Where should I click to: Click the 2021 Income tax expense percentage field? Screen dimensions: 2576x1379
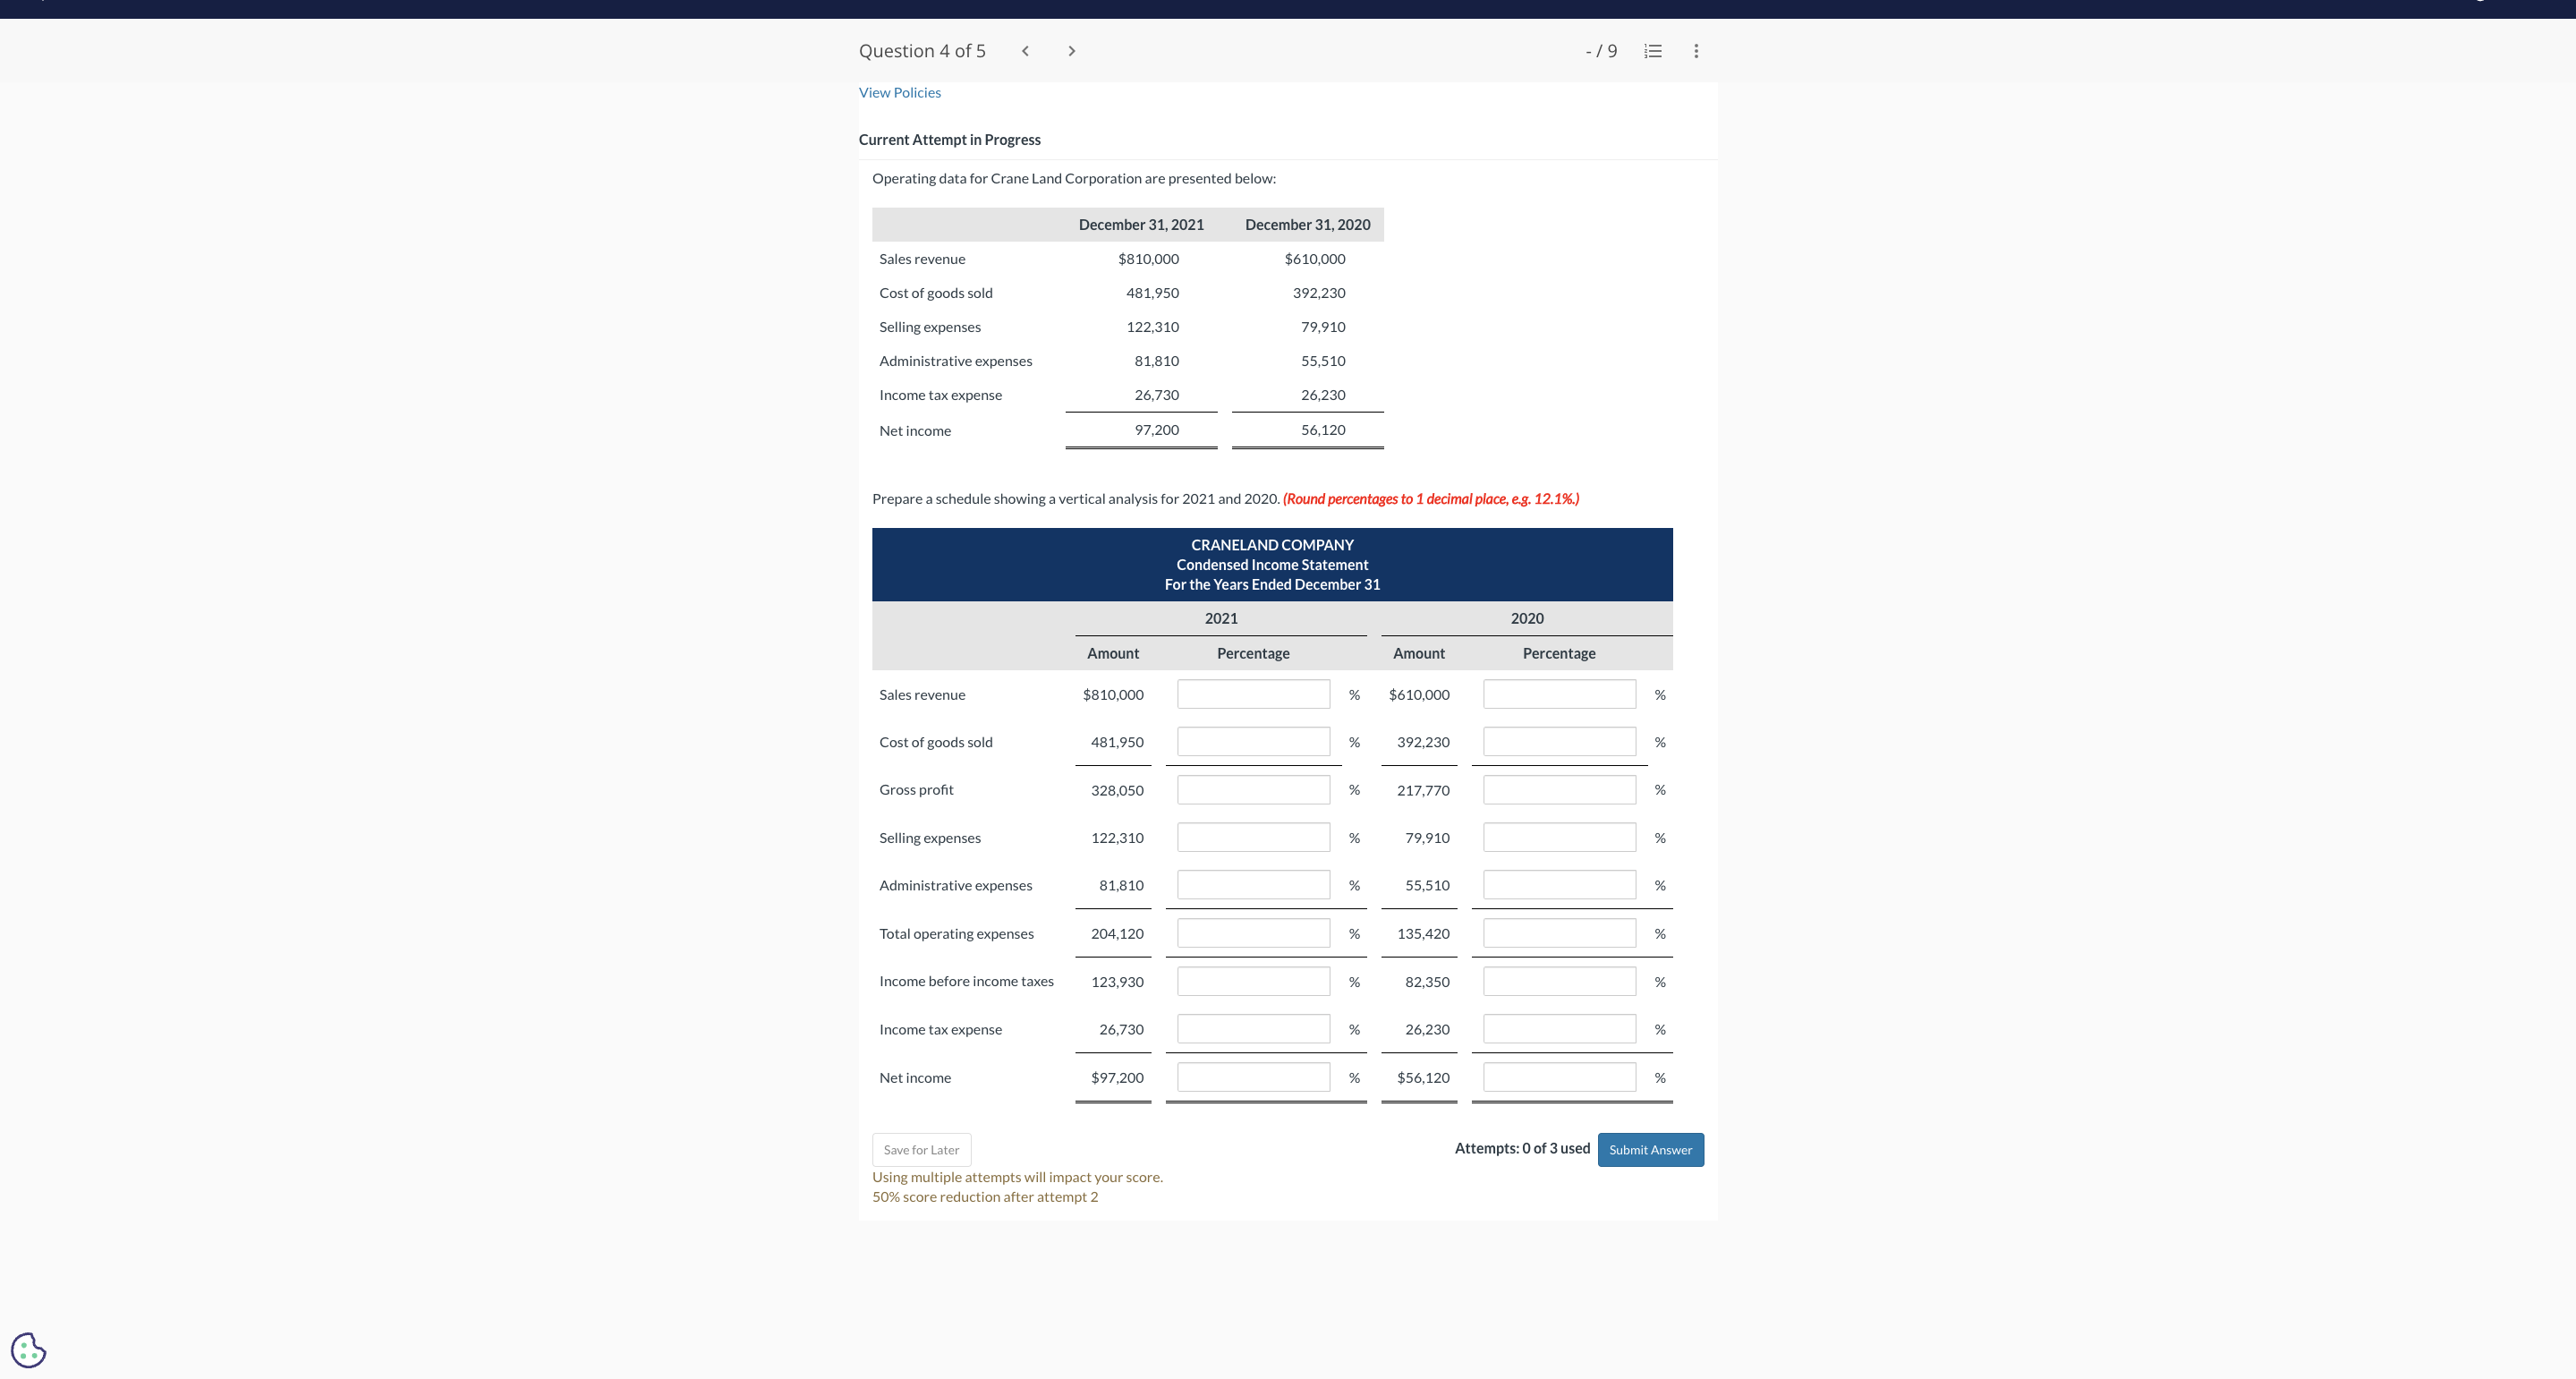pos(1253,1028)
